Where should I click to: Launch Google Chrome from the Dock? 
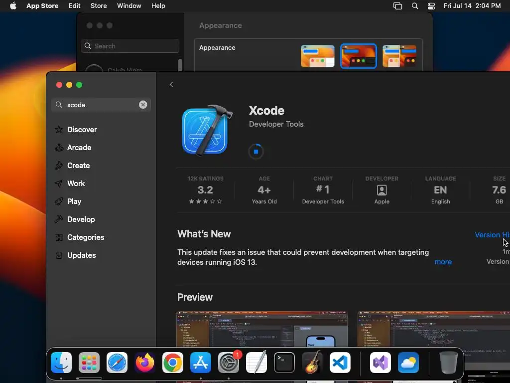[x=173, y=363]
